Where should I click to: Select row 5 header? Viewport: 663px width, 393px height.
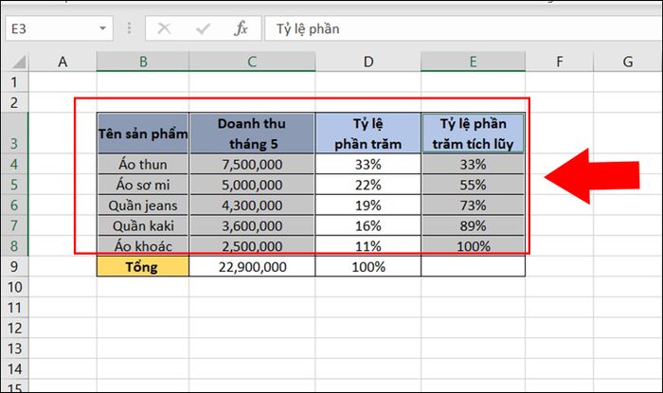tap(14, 185)
